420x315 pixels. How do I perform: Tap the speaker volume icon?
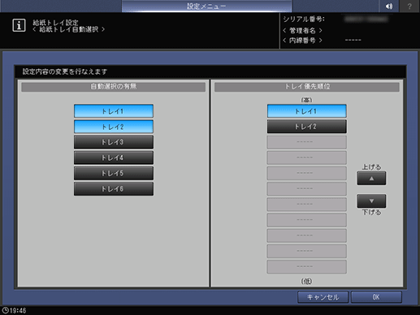coord(388,6)
